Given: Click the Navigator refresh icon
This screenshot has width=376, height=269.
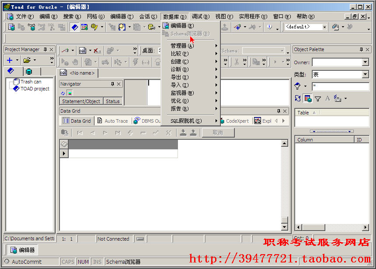Looking at the screenshot, I should coord(63,93).
